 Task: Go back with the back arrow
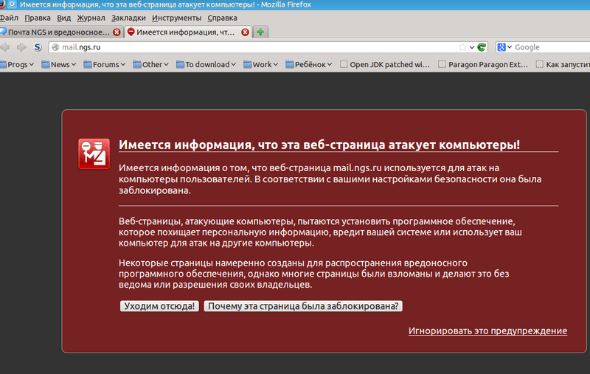pos(5,47)
